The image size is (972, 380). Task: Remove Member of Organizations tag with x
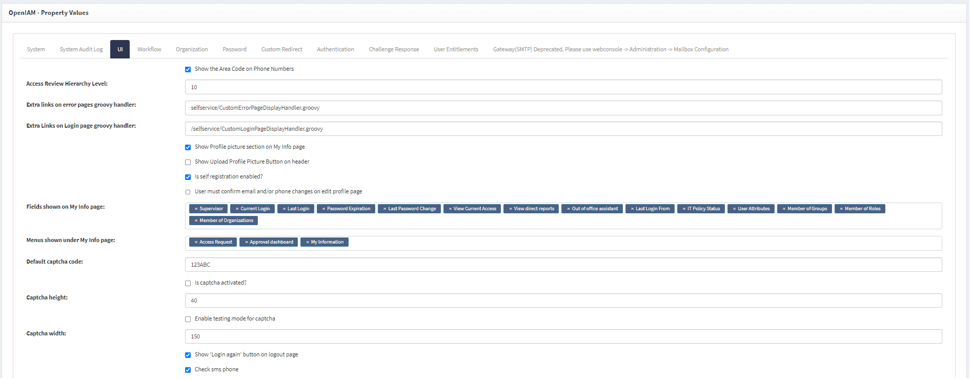(x=196, y=221)
